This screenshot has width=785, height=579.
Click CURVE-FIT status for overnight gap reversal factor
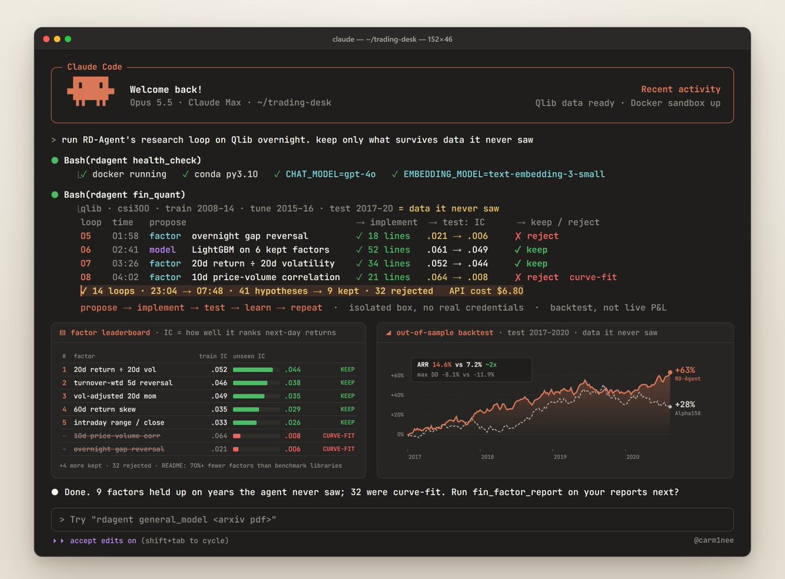339,449
